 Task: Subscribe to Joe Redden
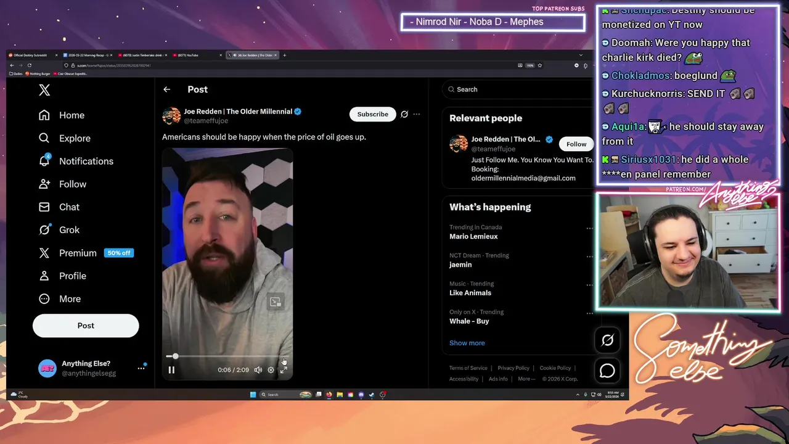(373, 114)
